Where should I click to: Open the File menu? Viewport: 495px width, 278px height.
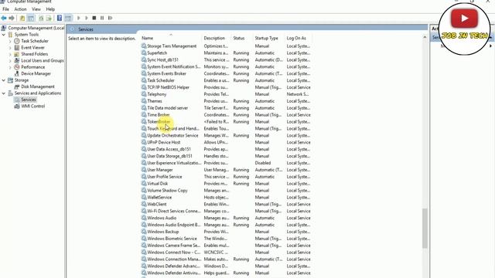point(5,9)
